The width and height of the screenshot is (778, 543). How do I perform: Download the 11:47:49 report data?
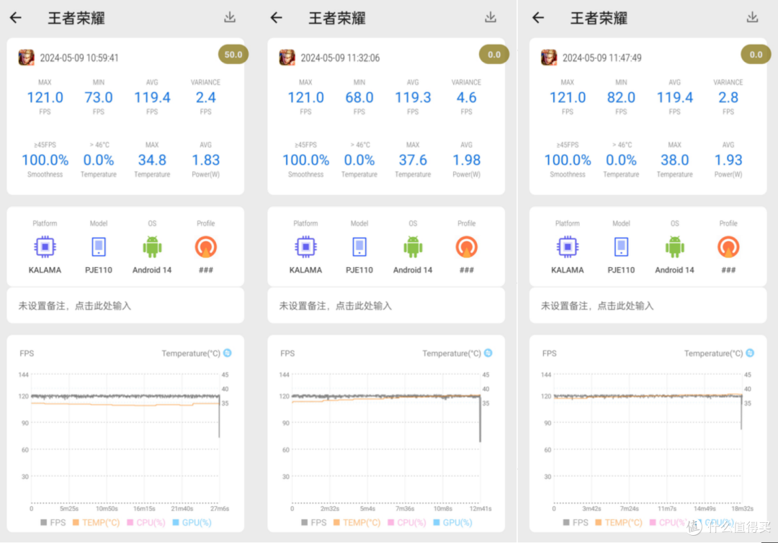pos(753,17)
